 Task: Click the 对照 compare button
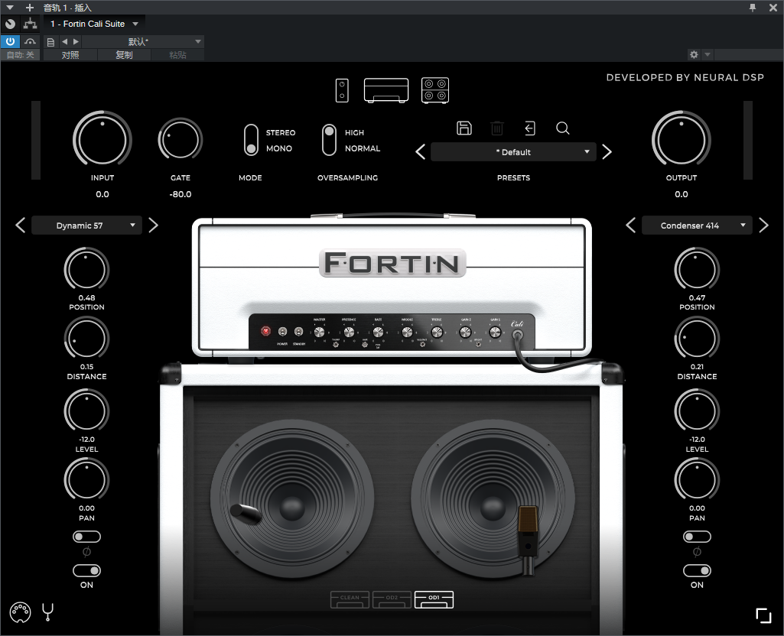[70, 55]
